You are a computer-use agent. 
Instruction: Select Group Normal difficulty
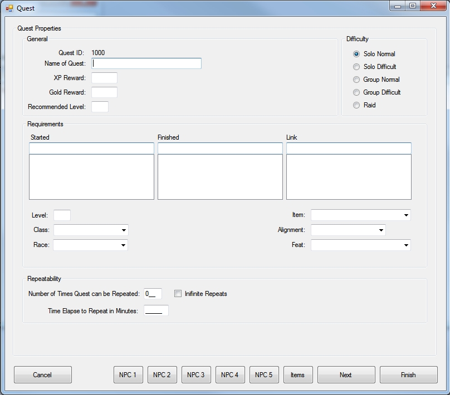tap(356, 80)
